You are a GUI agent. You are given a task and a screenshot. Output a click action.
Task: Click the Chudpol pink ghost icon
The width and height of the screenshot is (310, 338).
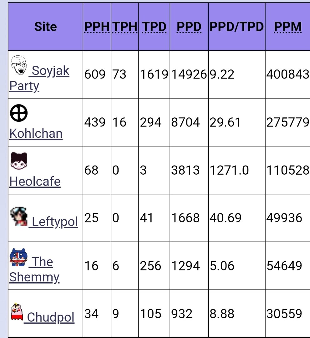(17, 312)
